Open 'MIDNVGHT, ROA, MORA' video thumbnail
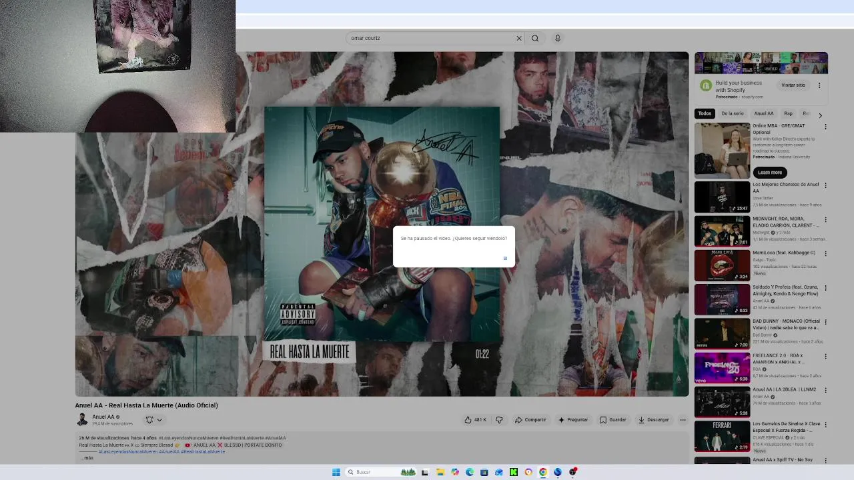Viewport: 854px width, 480px height. (723, 231)
